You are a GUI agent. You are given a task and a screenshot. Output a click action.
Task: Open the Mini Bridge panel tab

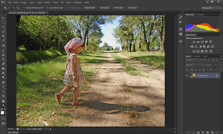13,132
